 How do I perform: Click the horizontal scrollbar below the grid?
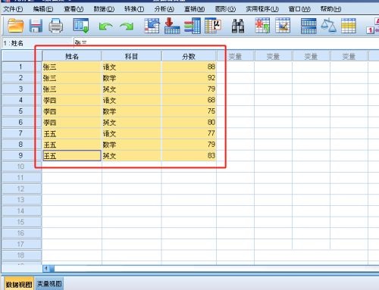(211, 269)
